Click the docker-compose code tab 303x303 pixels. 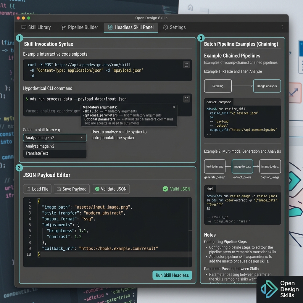[x=219, y=102]
